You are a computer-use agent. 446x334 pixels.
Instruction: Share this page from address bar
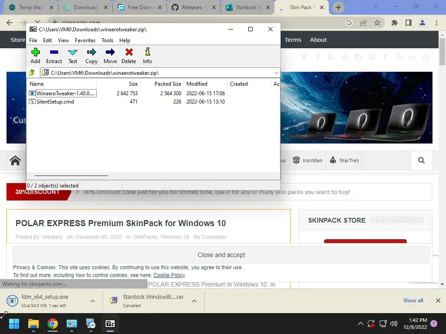click(363, 23)
